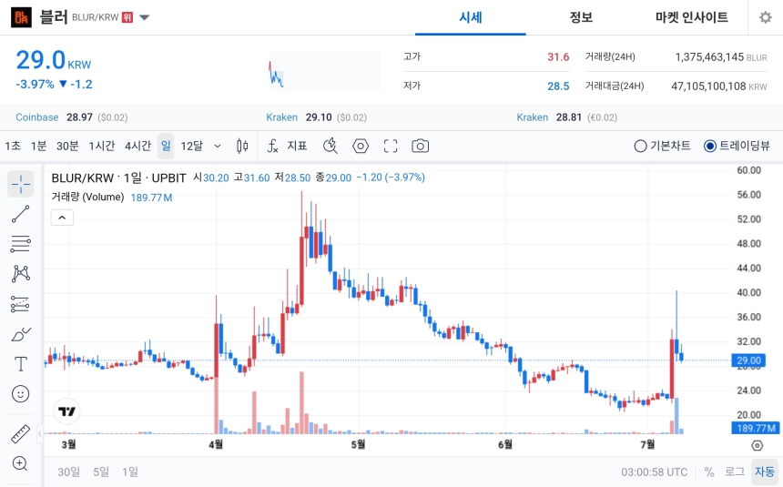Set chart range to 1일
783x487 pixels.
(x=130, y=472)
